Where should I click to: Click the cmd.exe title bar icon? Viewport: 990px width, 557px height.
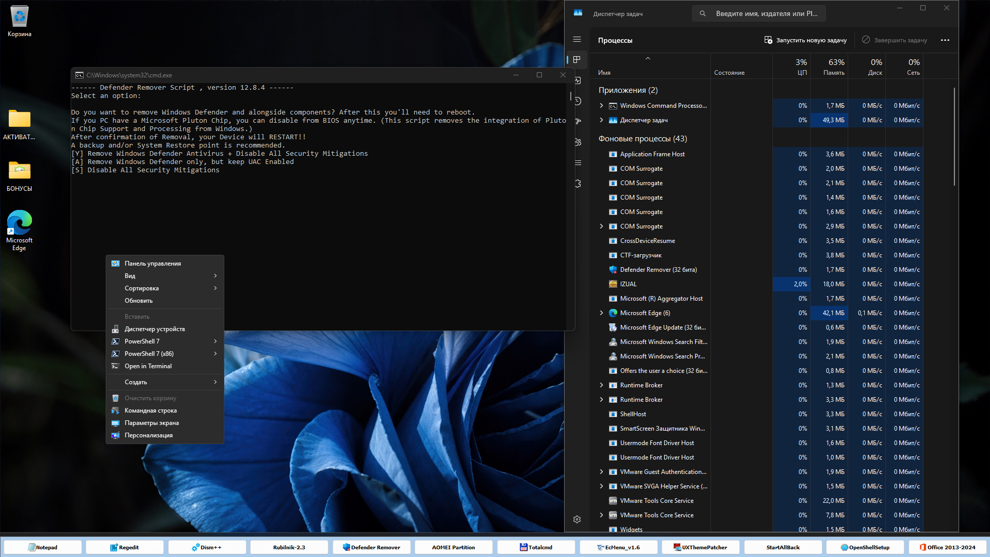pos(79,75)
